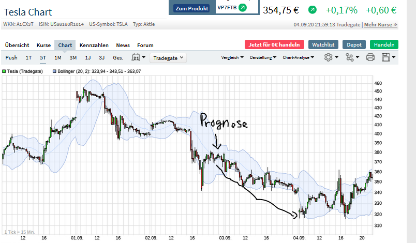The height and width of the screenshot is (243, 416).
Task: Expand the arrow next to settings gear
Action: pos(336,57)
